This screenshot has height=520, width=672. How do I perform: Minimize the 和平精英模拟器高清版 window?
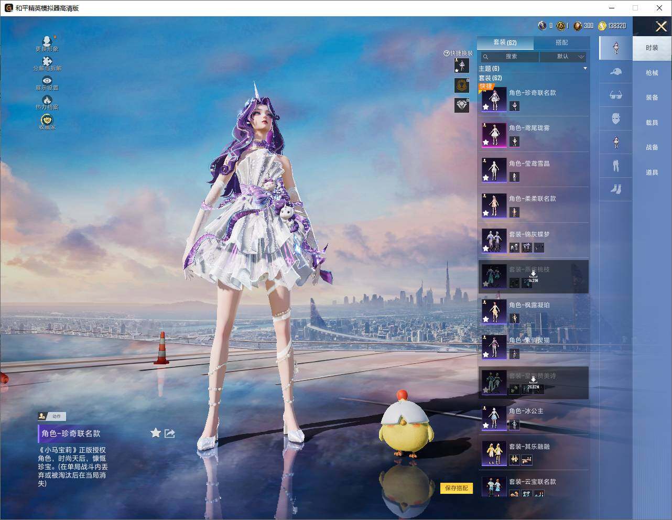tap(612, 8)
